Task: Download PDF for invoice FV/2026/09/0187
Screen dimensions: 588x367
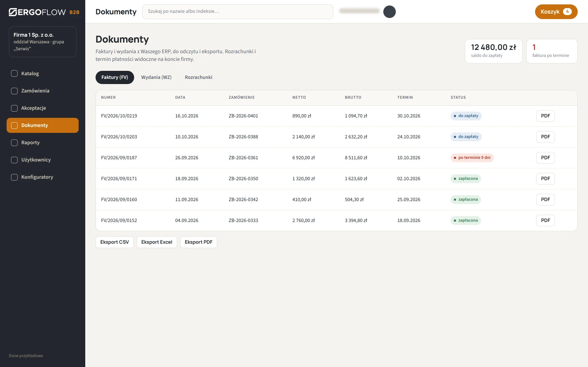Action: point(545,158)
